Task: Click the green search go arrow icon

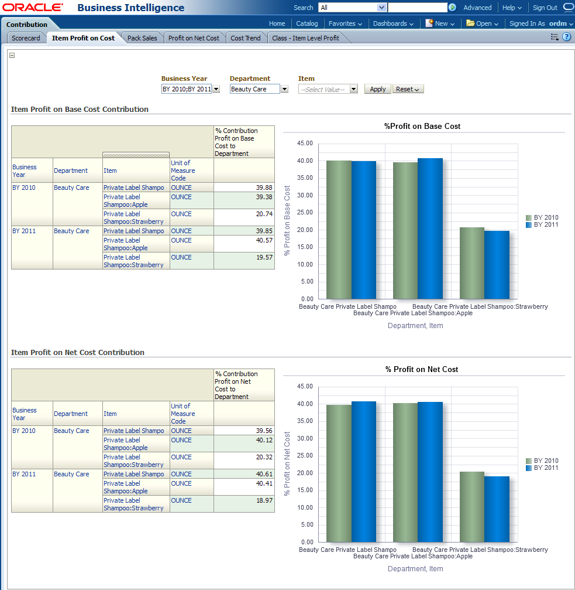Action: (x=452, y=8)
